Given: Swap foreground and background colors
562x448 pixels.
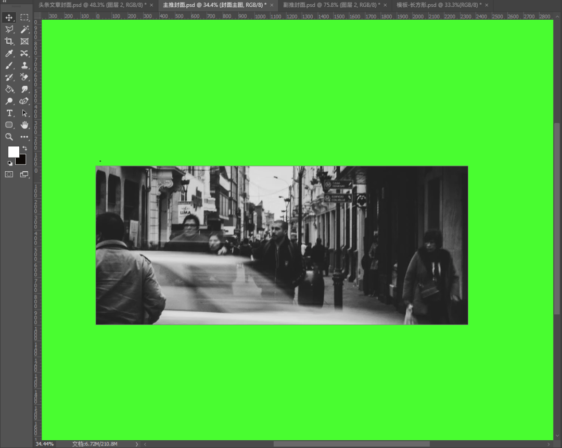Looking at the screenshot, I should coord(25,148).
